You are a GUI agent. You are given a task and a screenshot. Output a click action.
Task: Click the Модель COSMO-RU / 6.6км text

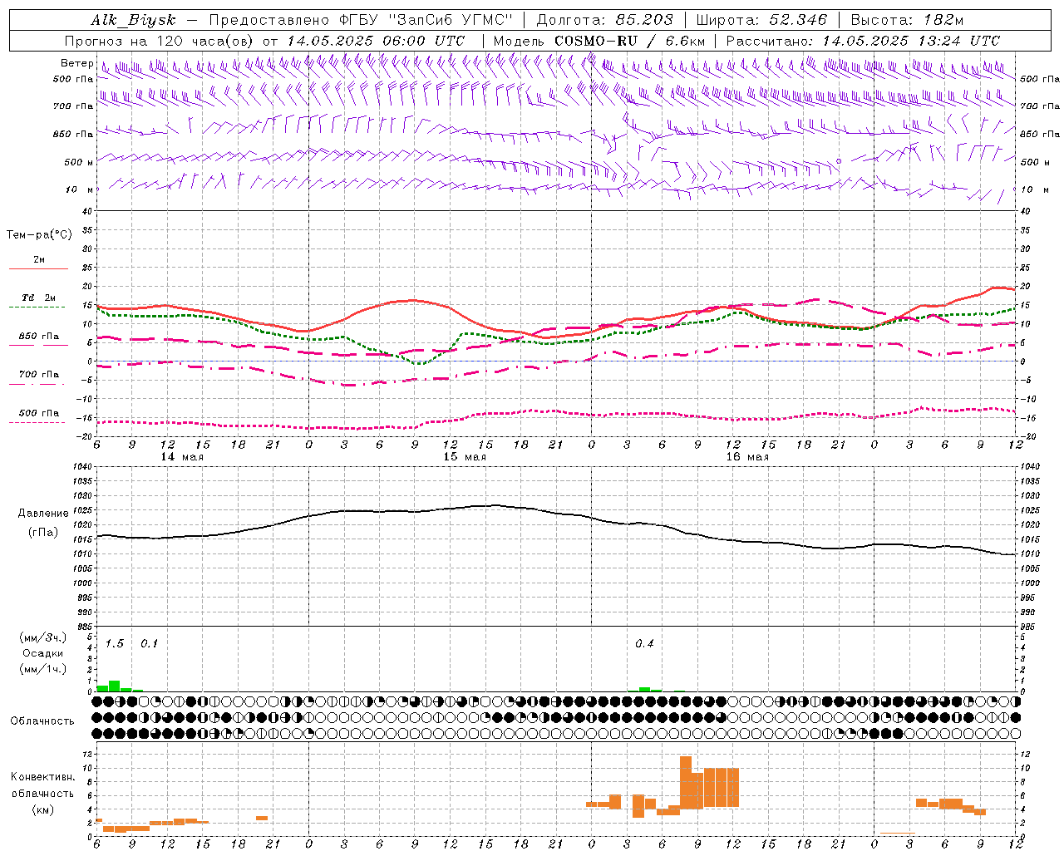click(599, 41)
